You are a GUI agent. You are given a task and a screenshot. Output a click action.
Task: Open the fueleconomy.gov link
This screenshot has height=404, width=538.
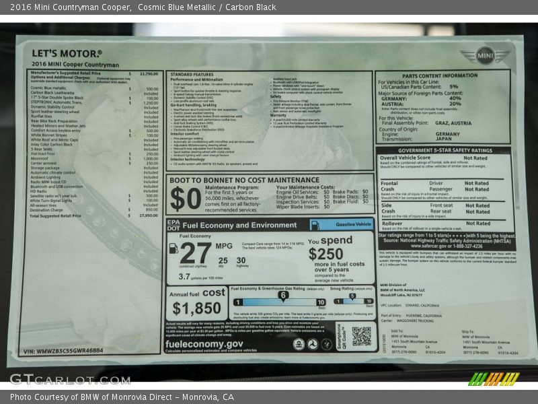point(204,344)
